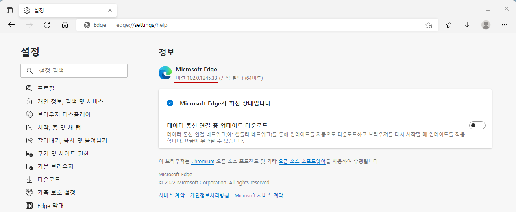Click the palette icon beside 브라우저 디스플레이
516x212 pixels.
click(x=29, y=114)
